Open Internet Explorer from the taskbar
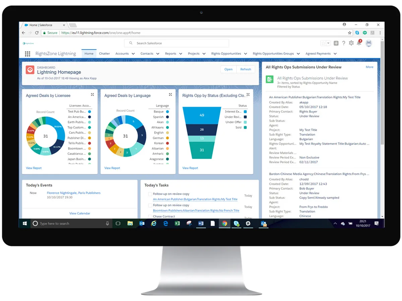Viewport: 402px width, 301px height. pos(154,223)
